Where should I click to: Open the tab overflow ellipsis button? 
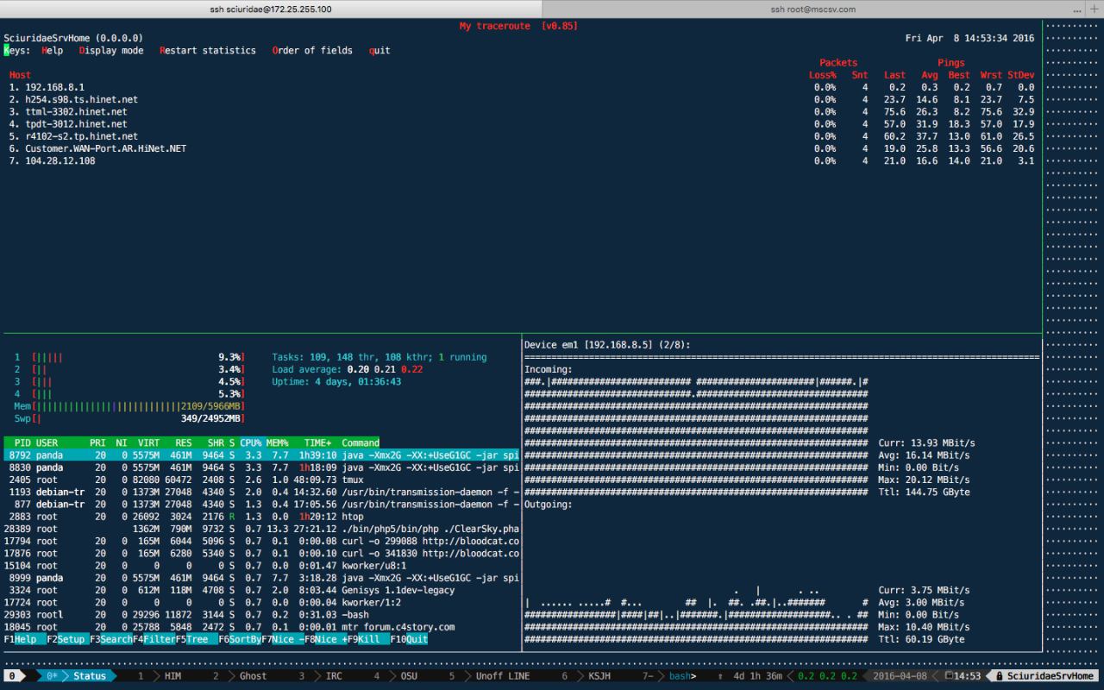pos(1076,9)
